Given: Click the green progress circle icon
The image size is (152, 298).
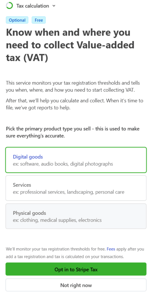Looking at the screenshot, I should (x=10, y=6).
